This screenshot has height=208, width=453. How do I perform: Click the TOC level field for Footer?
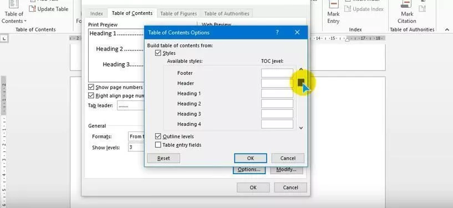tap(277, 73)
